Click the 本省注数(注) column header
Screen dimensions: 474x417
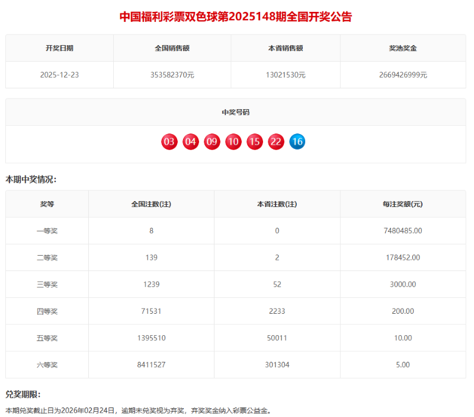click(277, 204)
